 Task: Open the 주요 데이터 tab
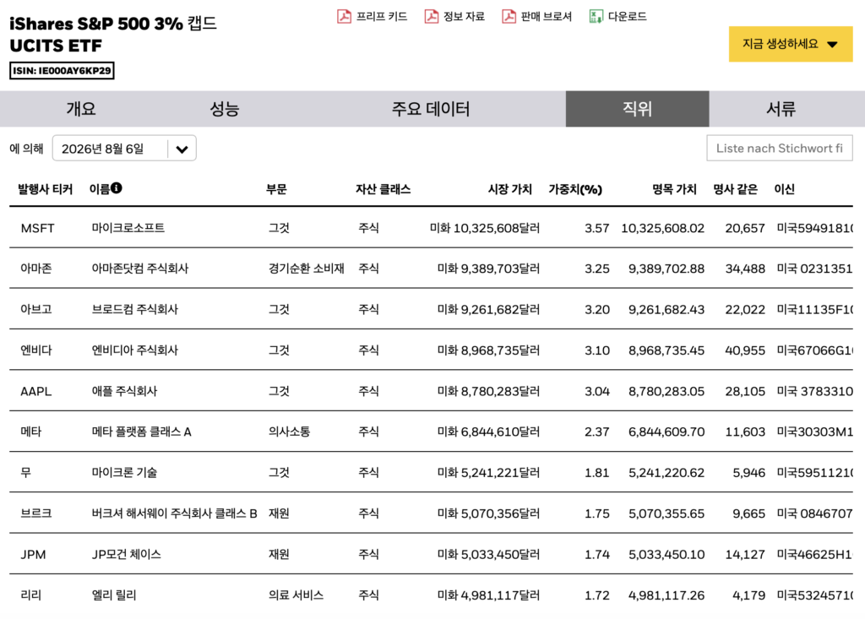point(431,109)
